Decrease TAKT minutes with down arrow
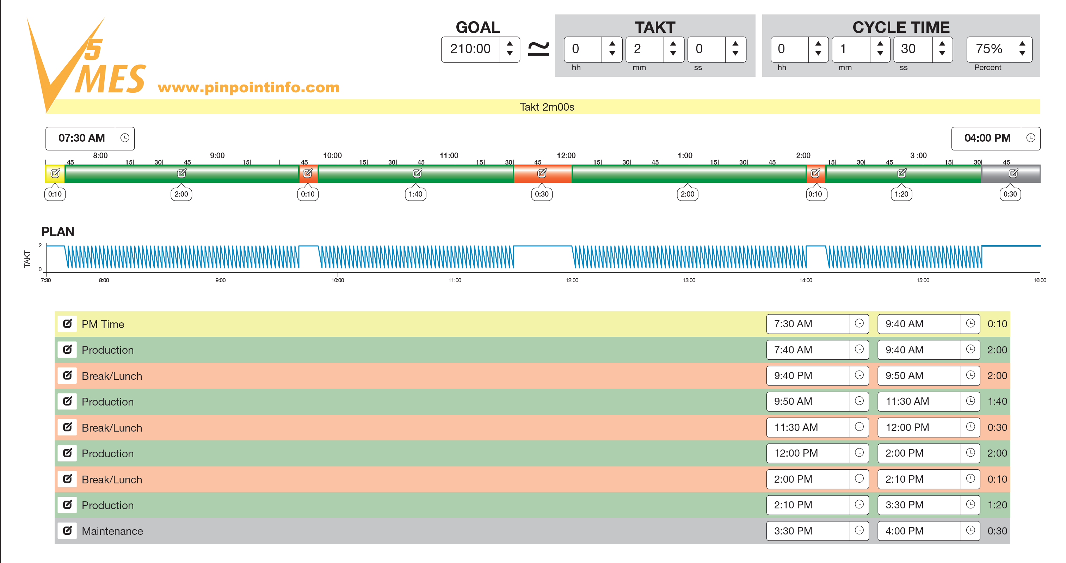This screenshot has height=563, width=1066. pos(673,54)
